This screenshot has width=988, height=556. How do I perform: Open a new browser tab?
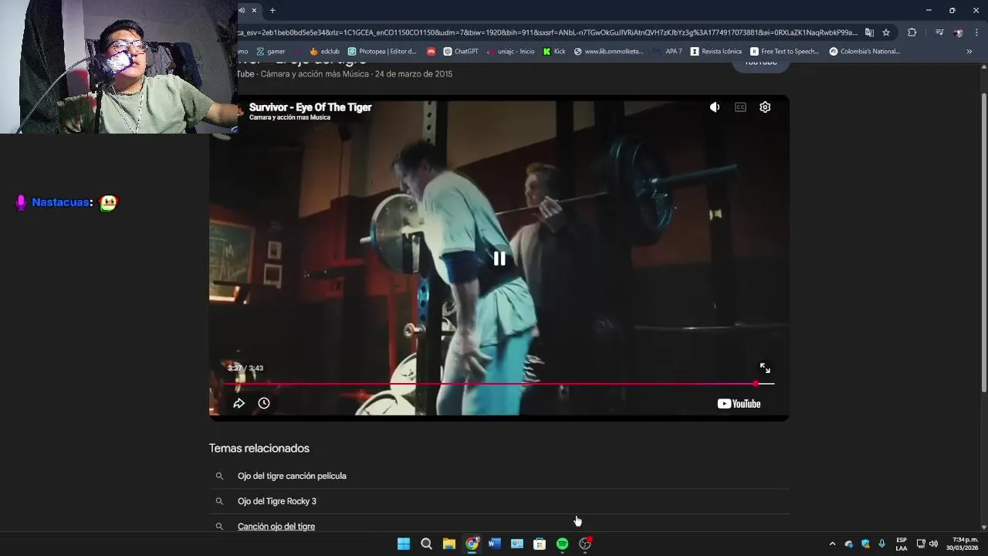(x=272, y=10)
